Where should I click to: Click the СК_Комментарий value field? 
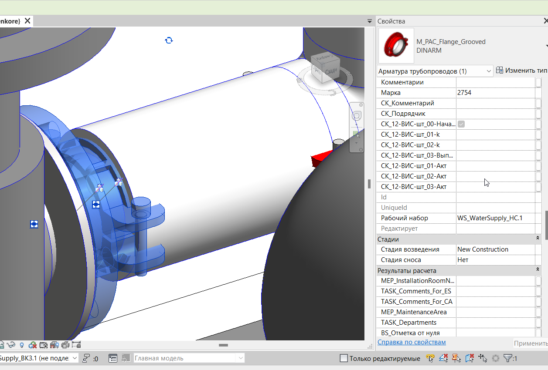[495, 103]
